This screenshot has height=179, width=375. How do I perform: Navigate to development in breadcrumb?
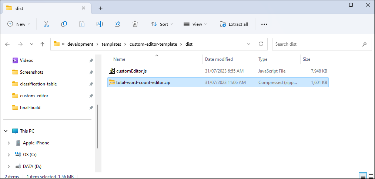[x=80, y=44]
